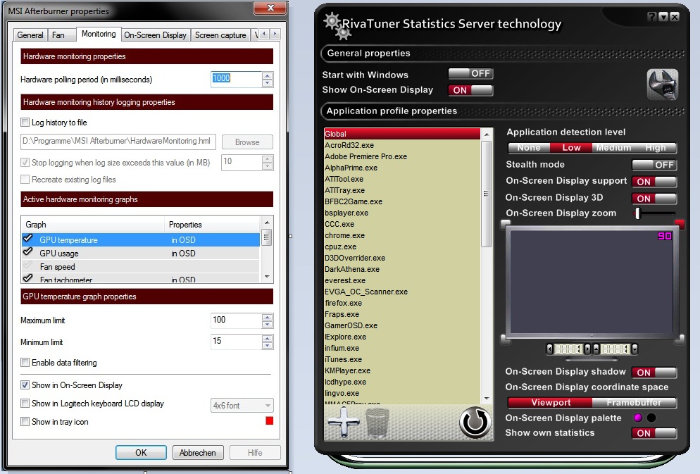The height and width of the screenshot is (474, 700).
Task: Toggle Show On-Screen Display switch
Action: coord(470,90)
